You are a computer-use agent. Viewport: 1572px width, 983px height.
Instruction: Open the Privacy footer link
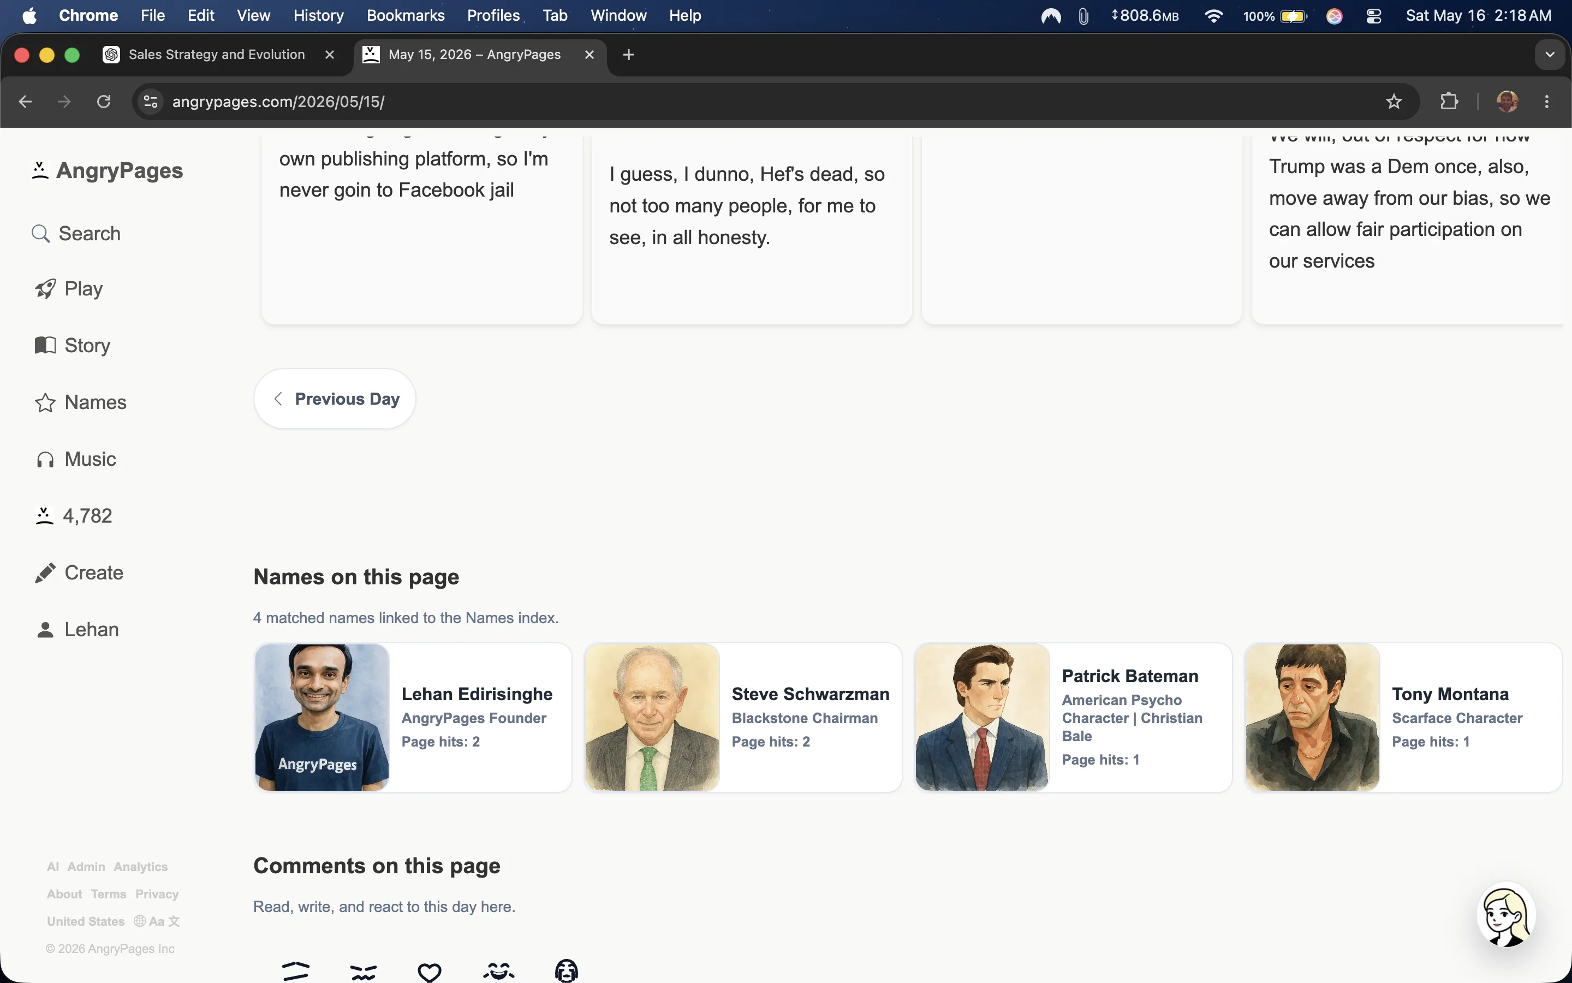tap(157, 894)
